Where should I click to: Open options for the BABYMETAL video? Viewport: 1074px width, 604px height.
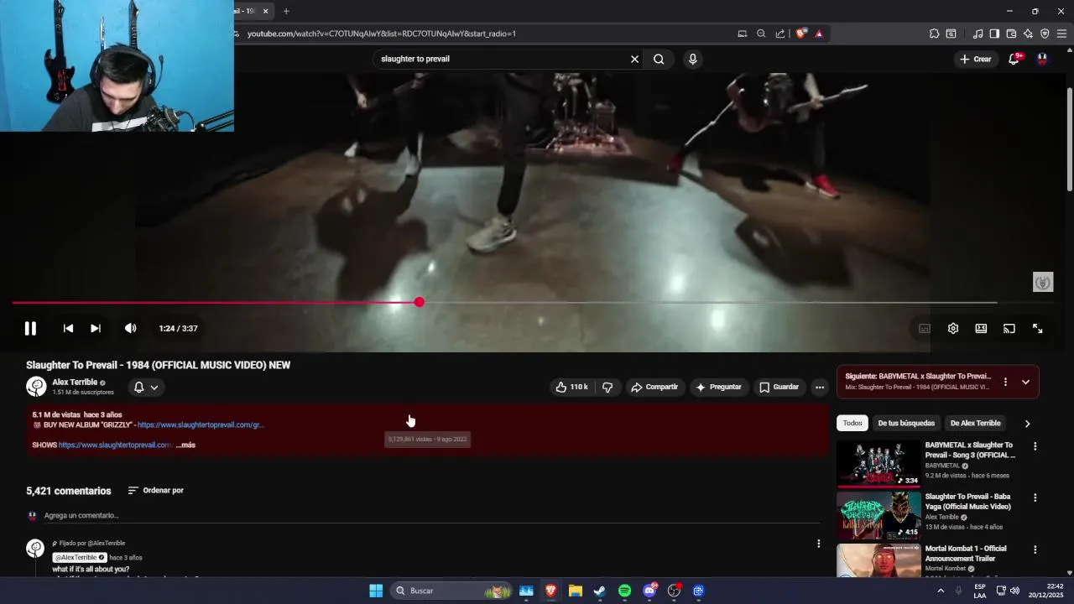pyautogui.click(x=1035, y=446)
